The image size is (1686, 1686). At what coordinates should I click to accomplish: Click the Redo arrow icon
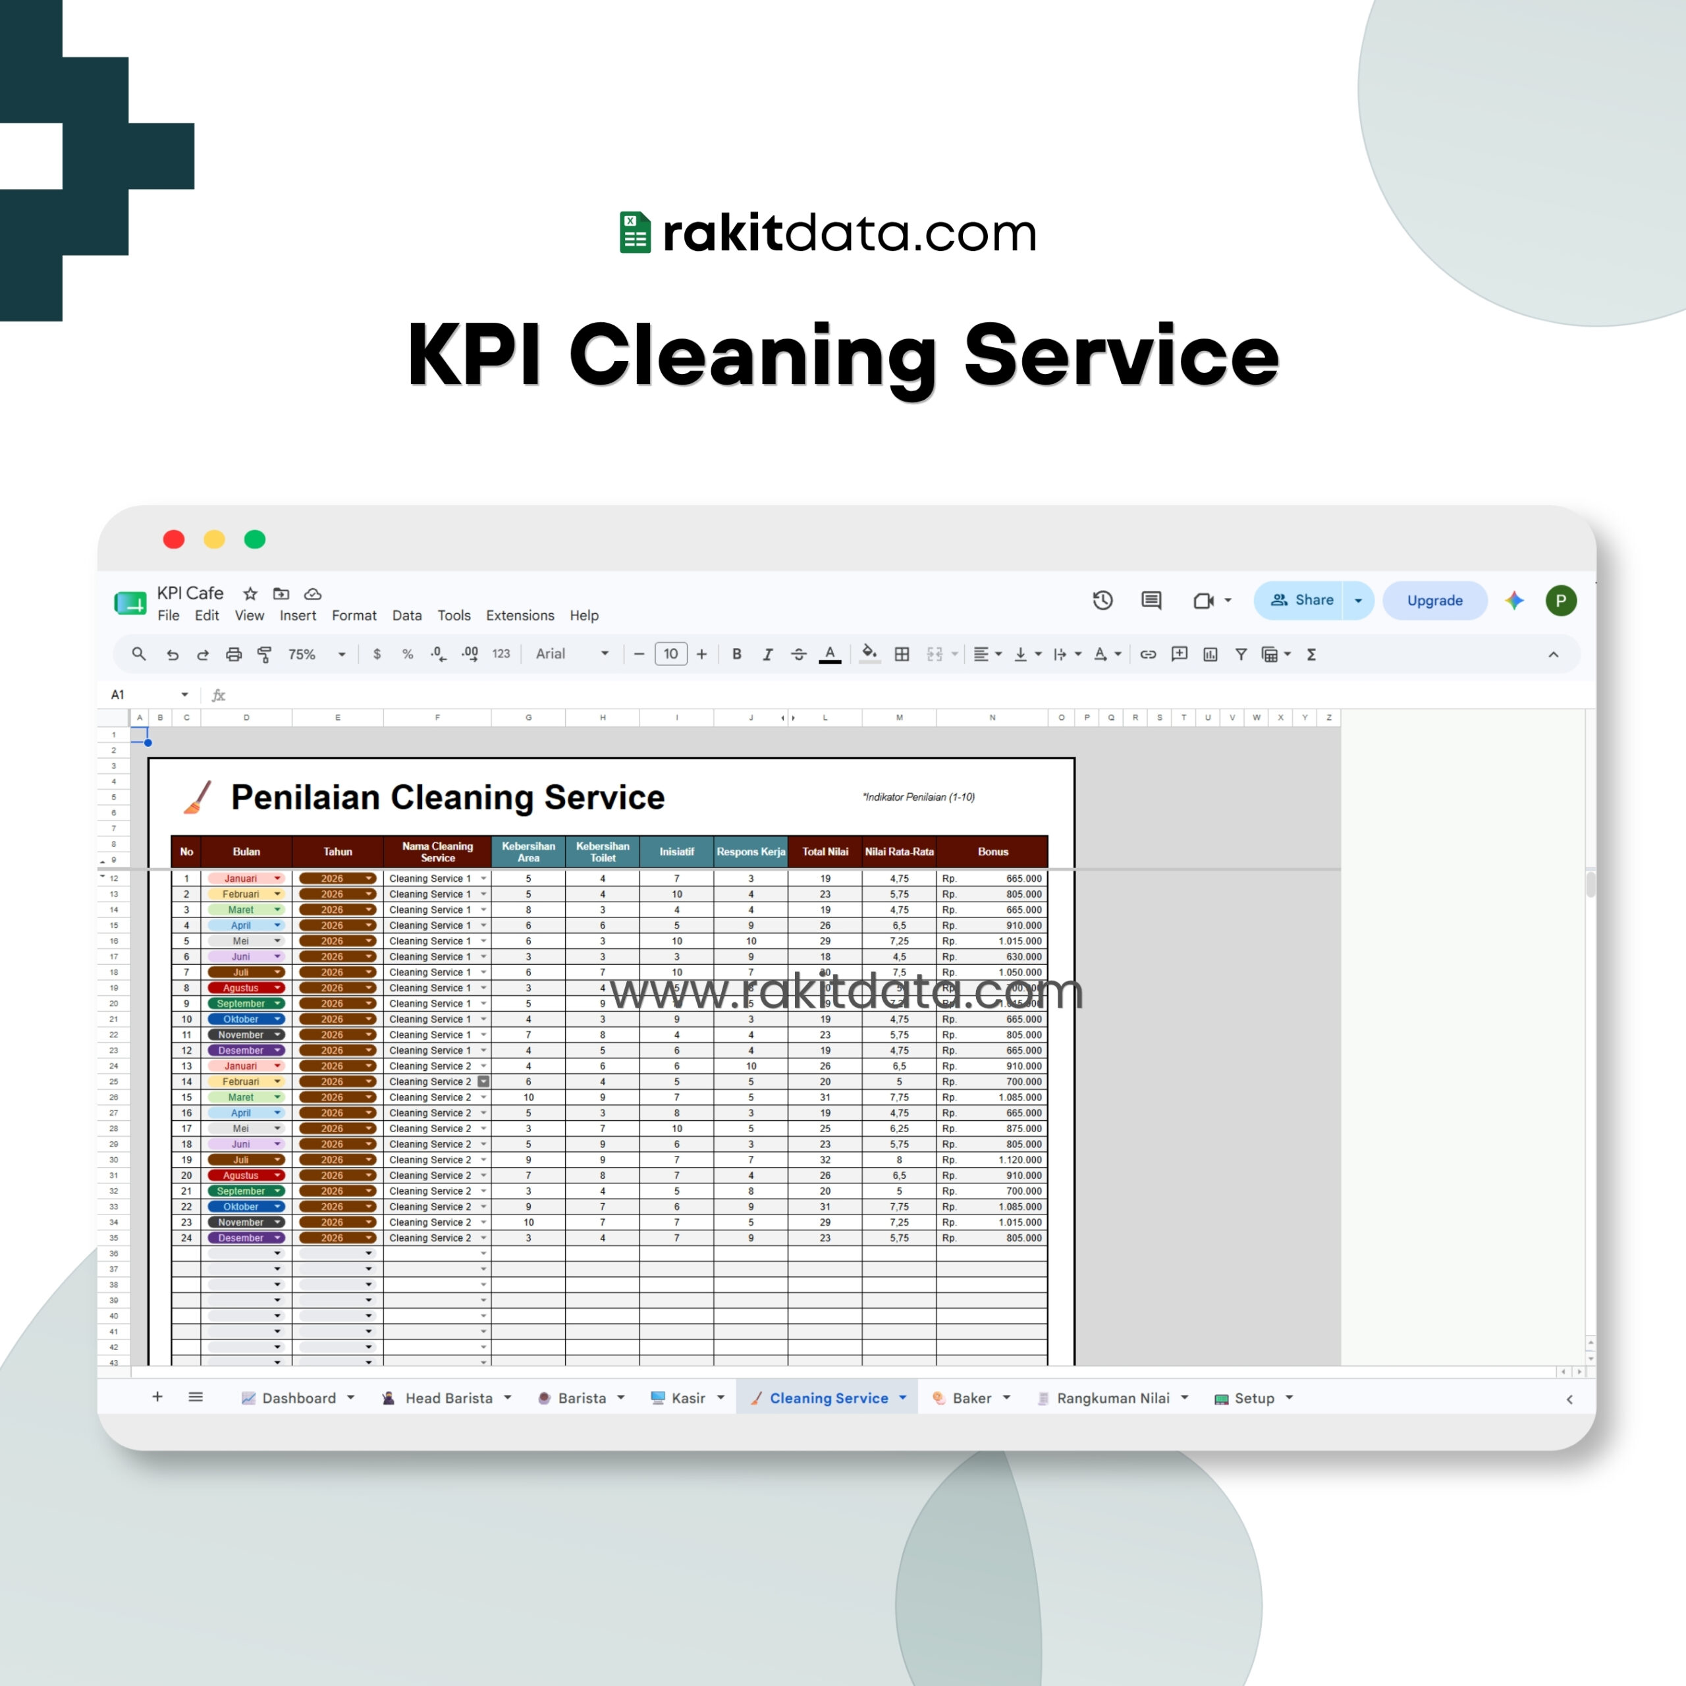(x=202, y=655)
